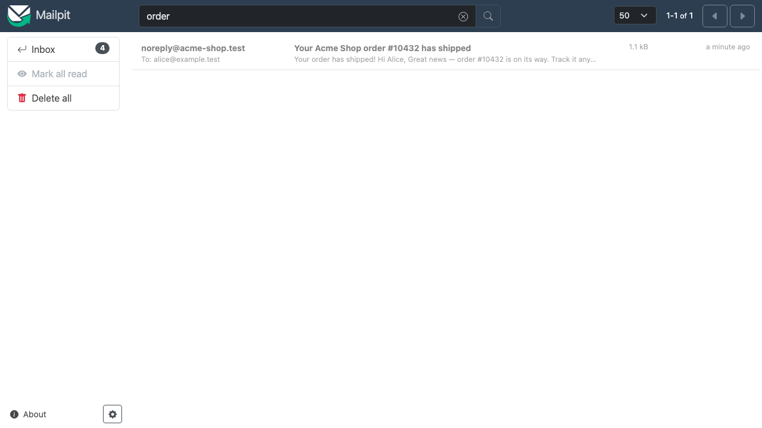Click sender noreply@acme-shop.test
762x428 pixels.
pos(193,48)
